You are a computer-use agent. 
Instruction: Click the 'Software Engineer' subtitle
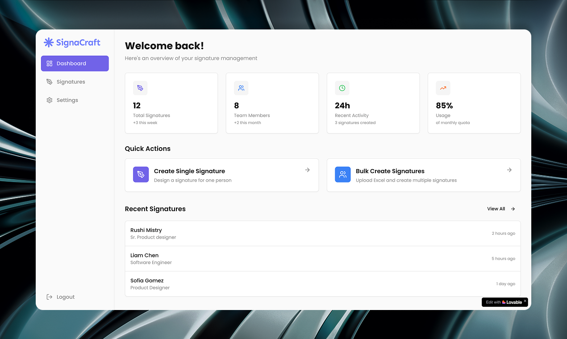(x=151, y=262)
